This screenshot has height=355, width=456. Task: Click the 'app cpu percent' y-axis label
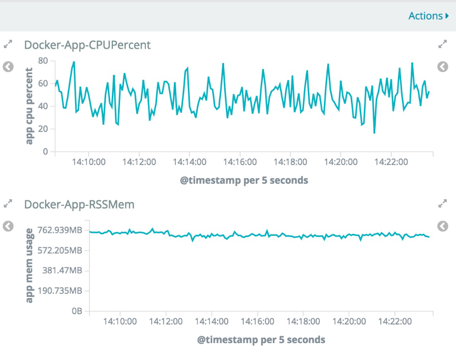(30, 106)
